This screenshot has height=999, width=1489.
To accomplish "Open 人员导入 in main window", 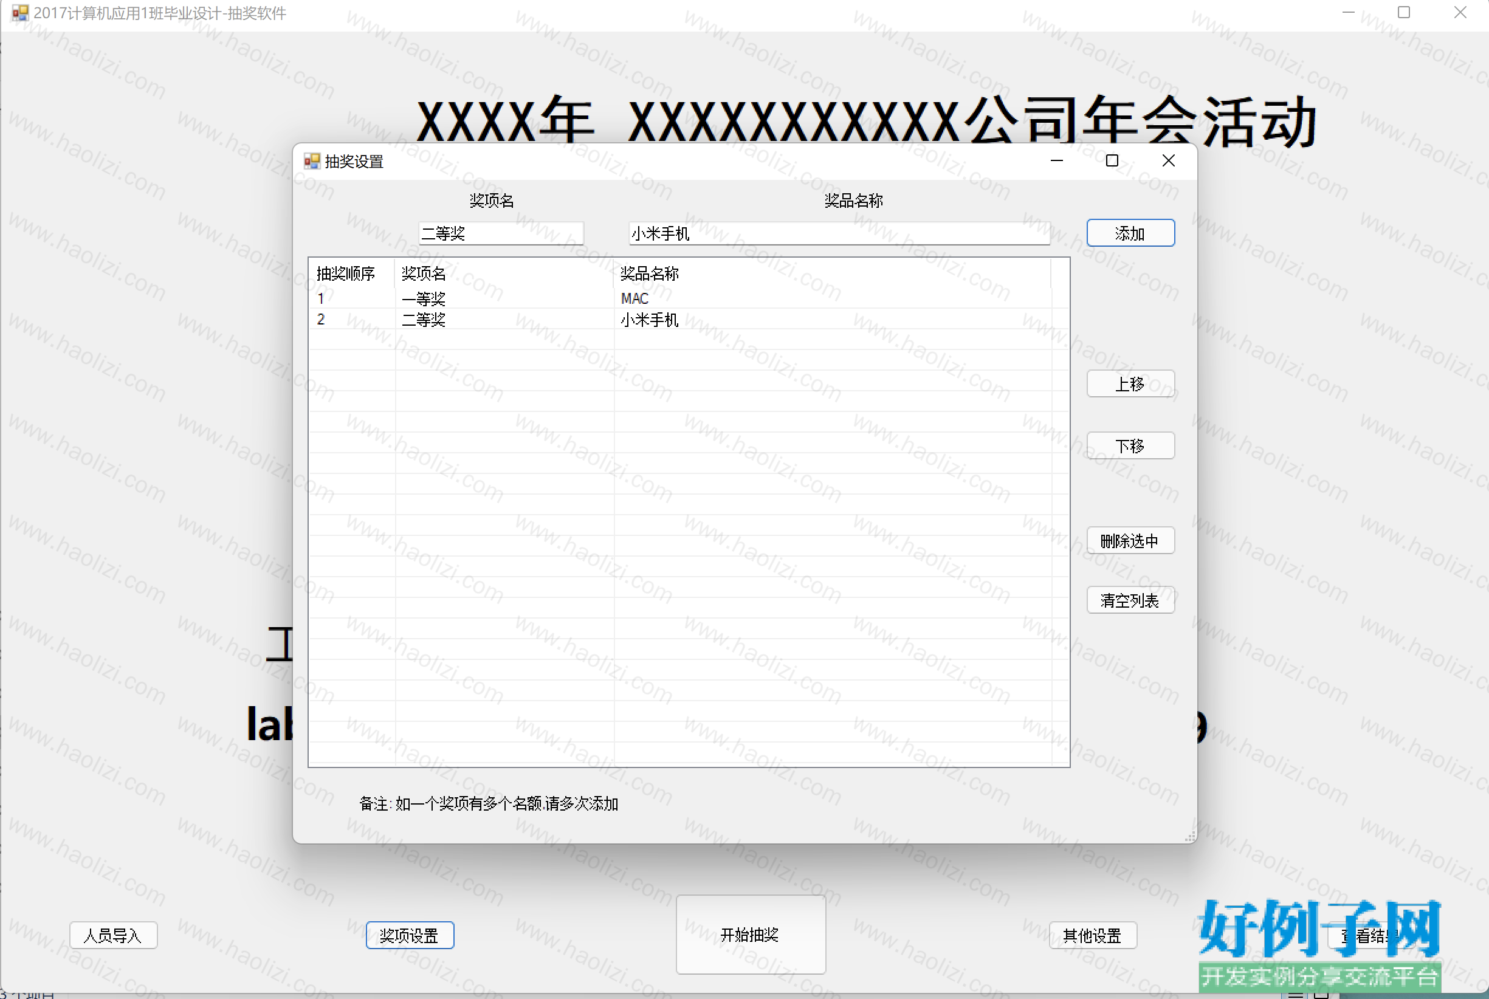I will tap(114, 935).
